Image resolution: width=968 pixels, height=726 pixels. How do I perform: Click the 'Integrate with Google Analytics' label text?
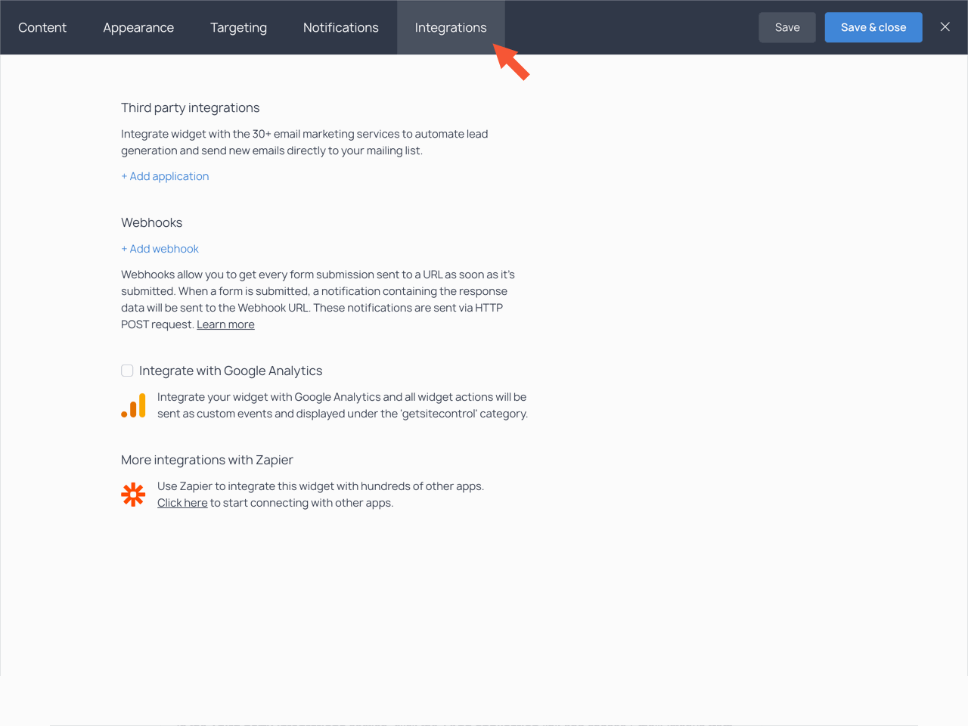[x=231, y=371]
